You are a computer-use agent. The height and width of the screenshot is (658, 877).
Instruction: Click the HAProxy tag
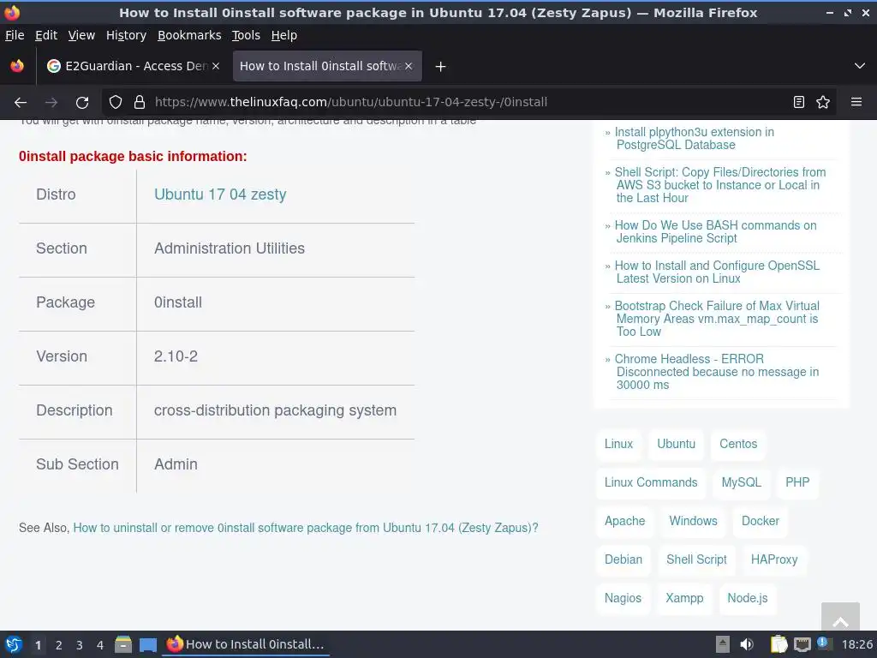774,559
